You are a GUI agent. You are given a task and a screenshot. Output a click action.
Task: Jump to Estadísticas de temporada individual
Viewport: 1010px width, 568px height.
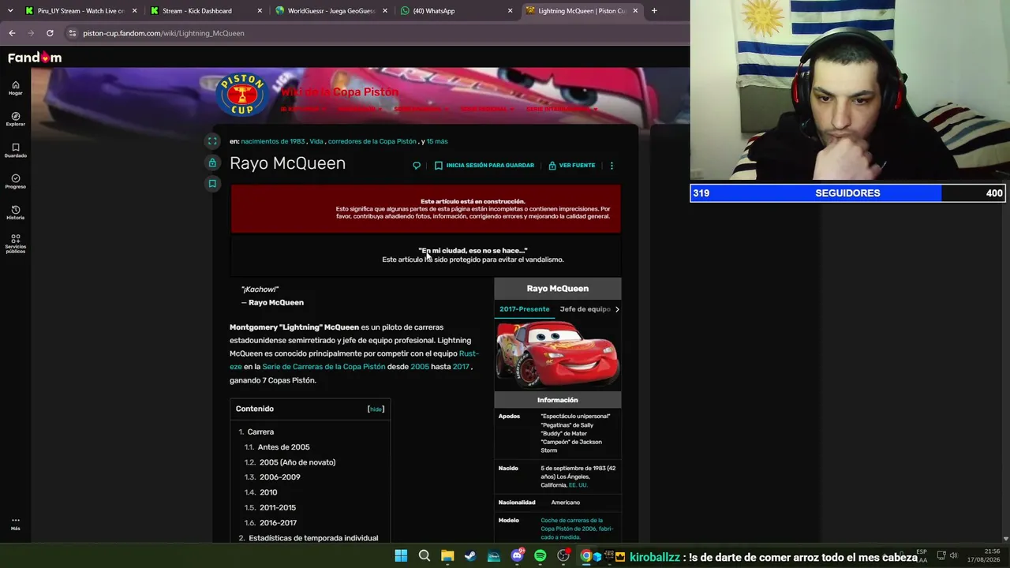[313, 538]
